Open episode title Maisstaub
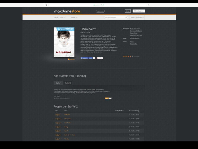This screenshot has width=198, height=149. [67, 119]
